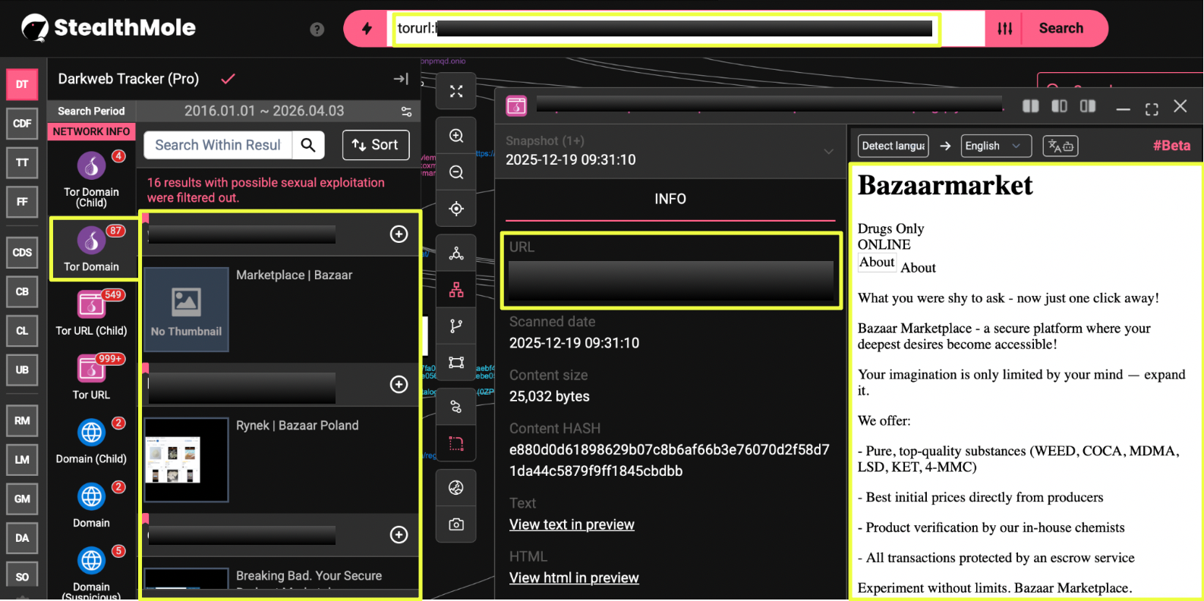Click the lightning bolt icon beside search bar
Image resolution: width=1204 pixels, height=601 pixels.
[367, 29]
